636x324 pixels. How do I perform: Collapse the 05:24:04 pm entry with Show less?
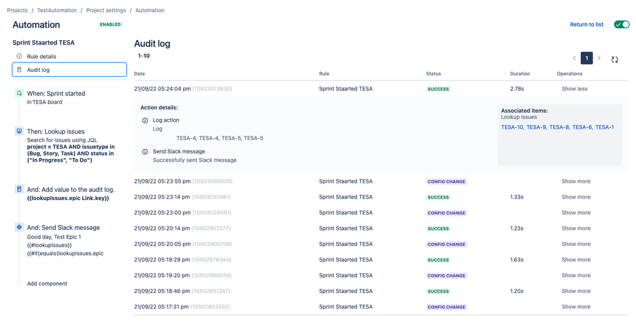point(574,89)
